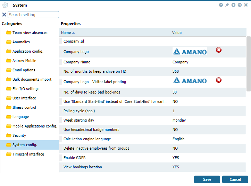Viewport: 251px width, 186px height.
Task: Click the minimize circle icon in header
Action: (x=240, y=5)
